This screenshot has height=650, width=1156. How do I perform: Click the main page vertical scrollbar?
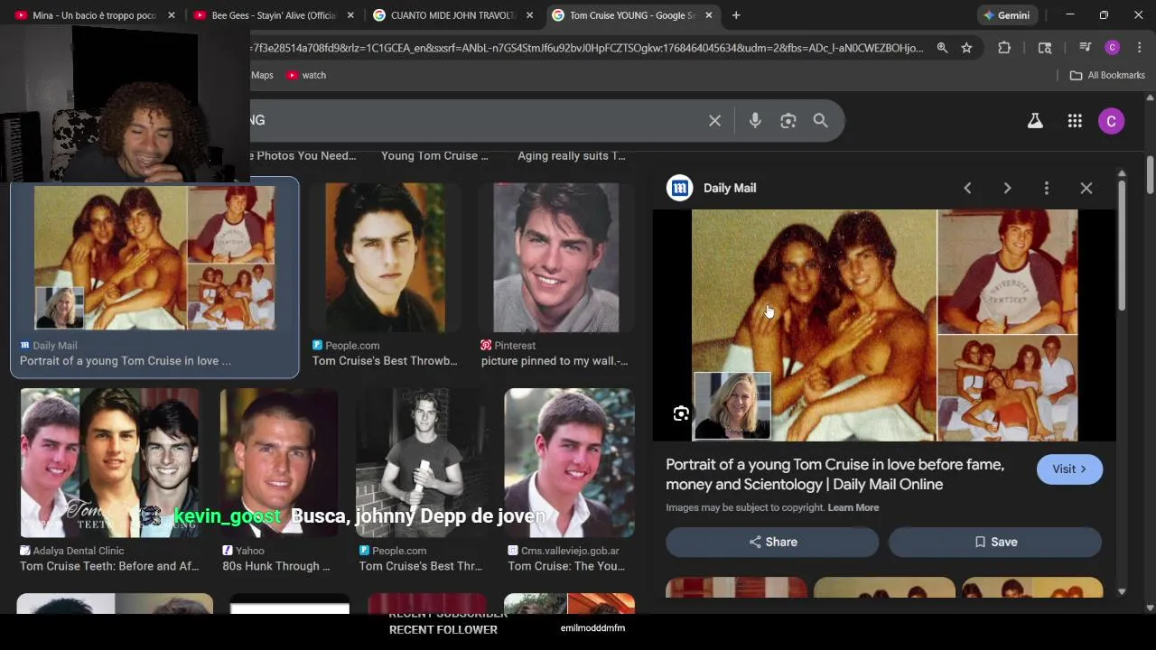pos(1150,173)
